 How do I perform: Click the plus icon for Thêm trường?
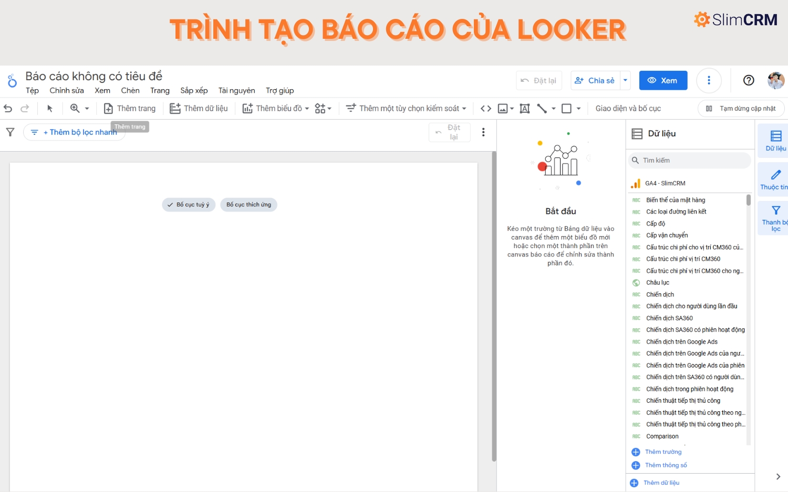pos(636,452)
